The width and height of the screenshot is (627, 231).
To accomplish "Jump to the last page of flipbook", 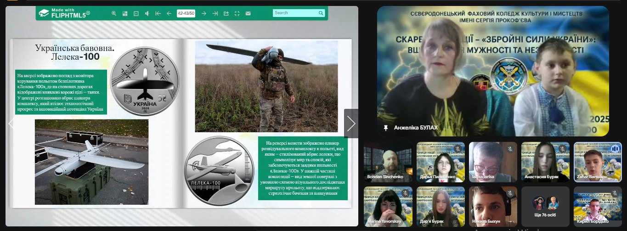I will tap(215, 13).
